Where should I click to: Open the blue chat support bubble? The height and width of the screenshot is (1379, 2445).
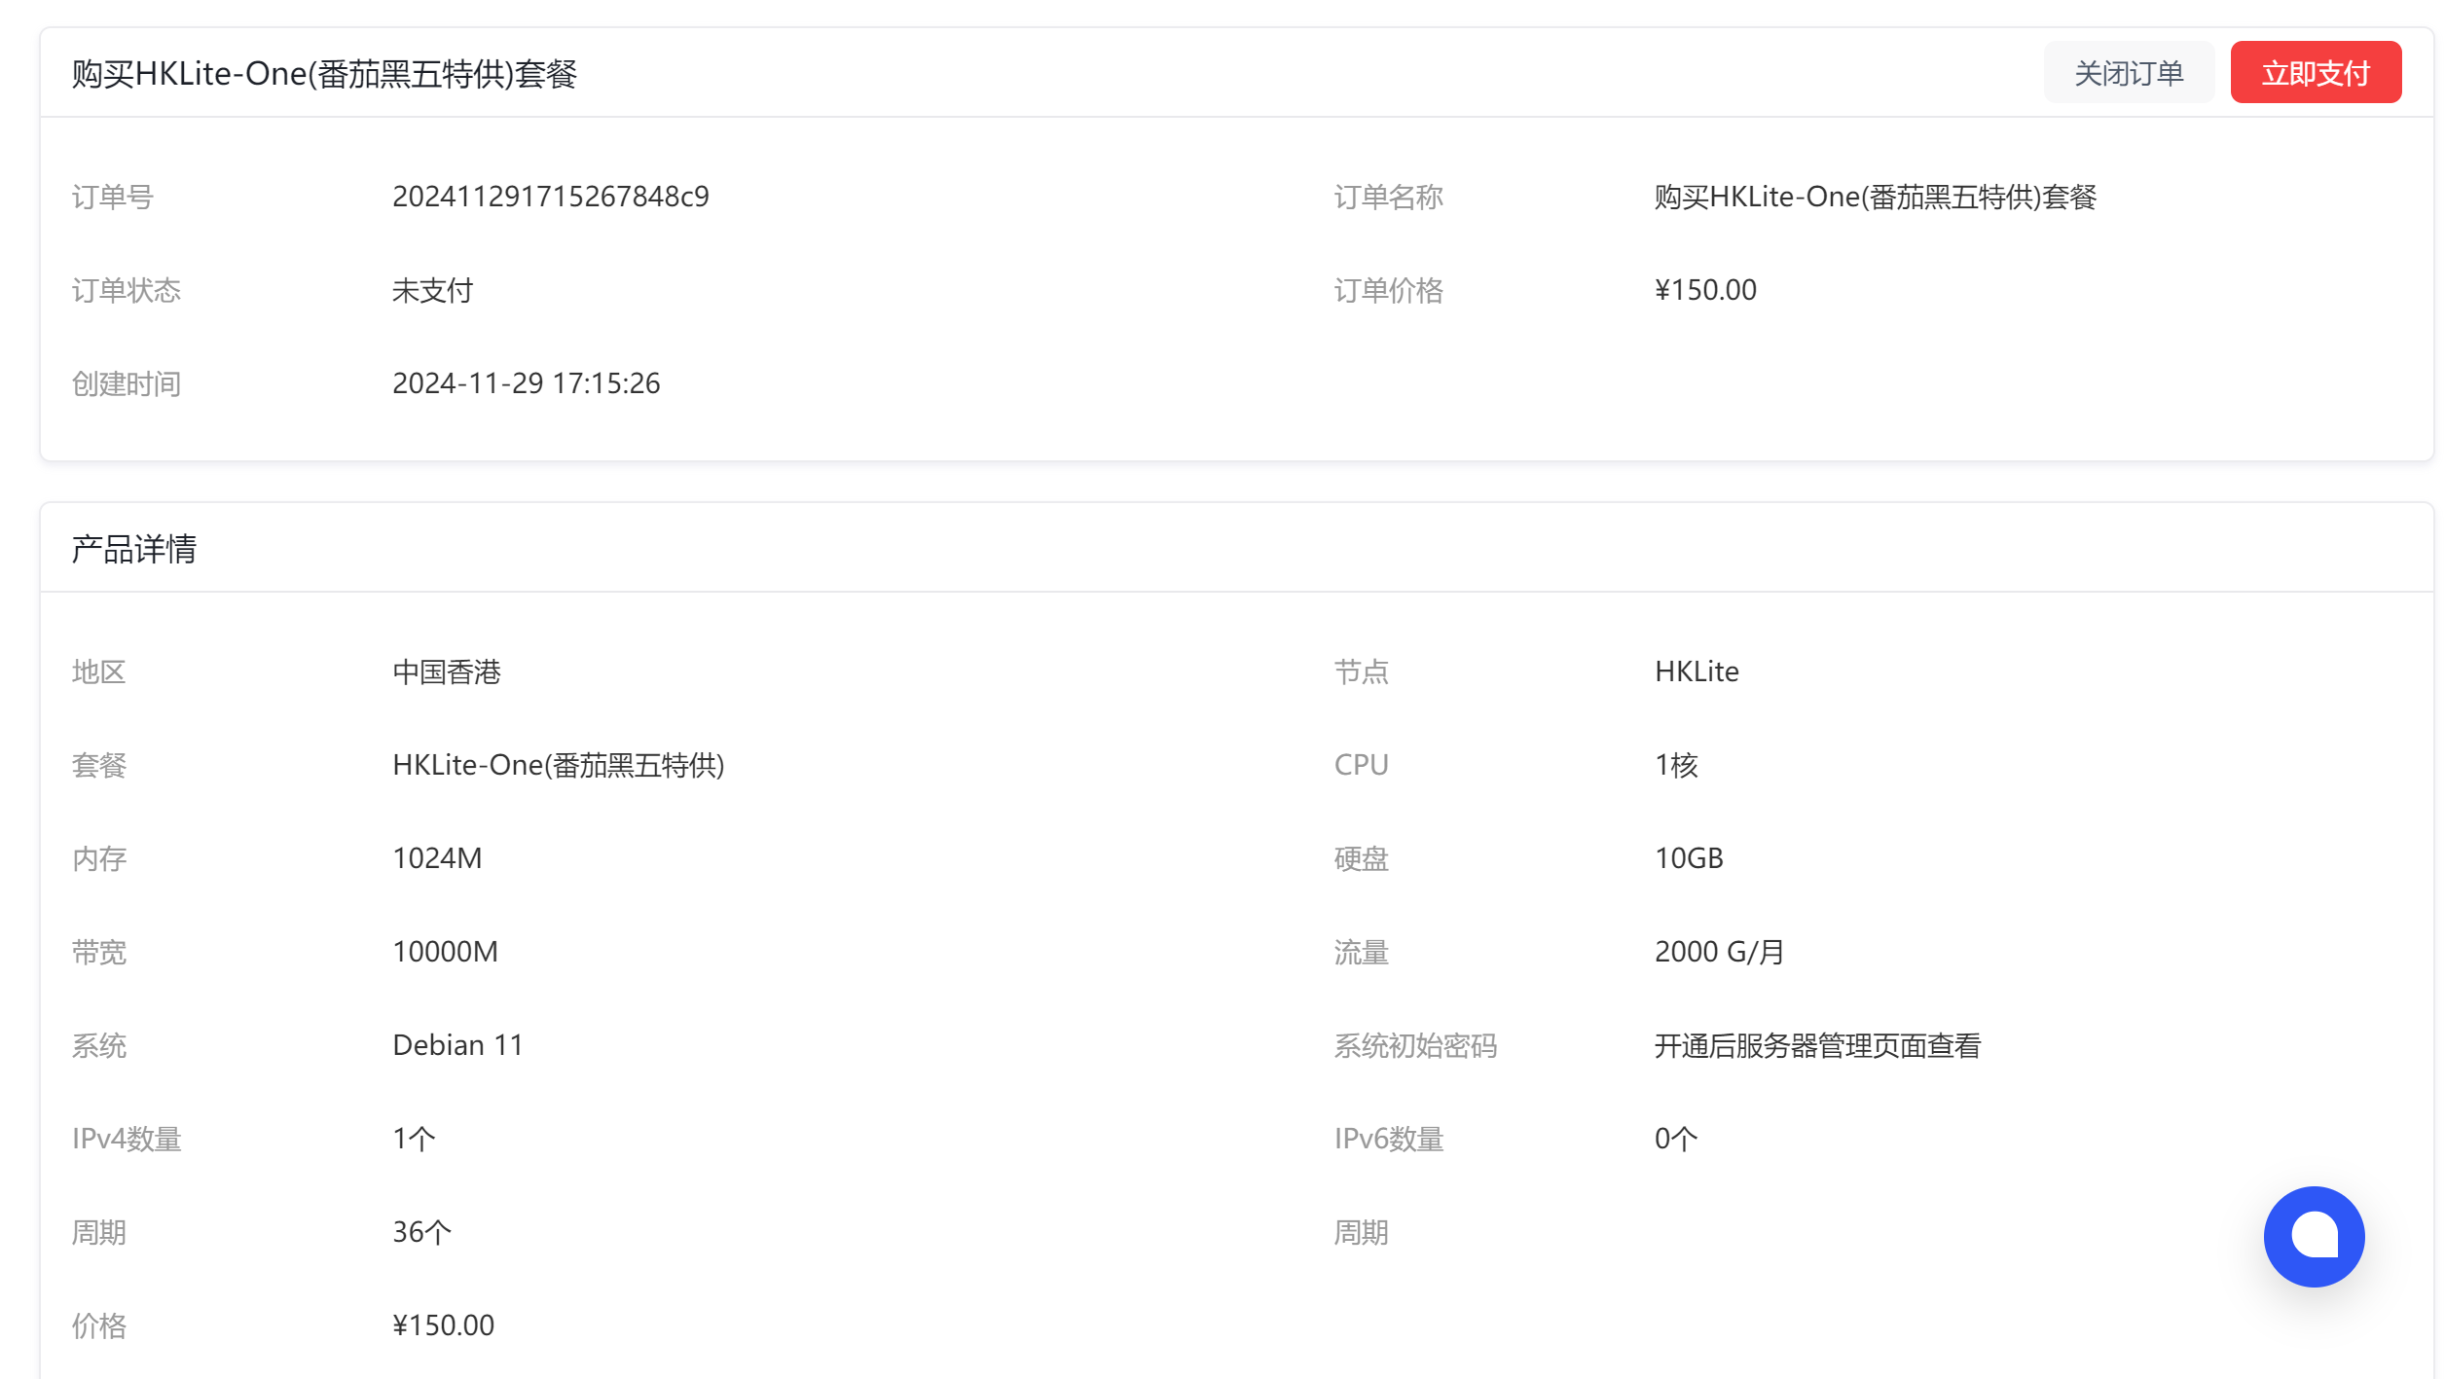[x=2313, y=1236]
